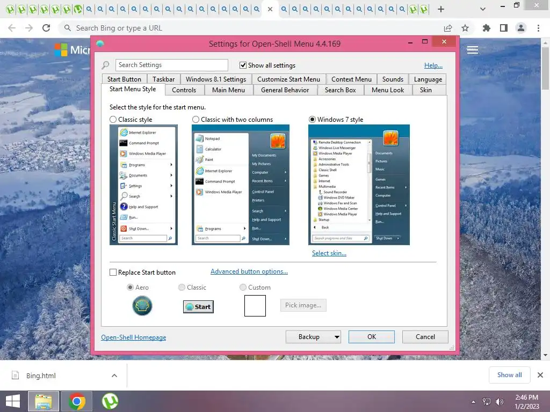Click the Help... link
550x412 pixels.
433,65
